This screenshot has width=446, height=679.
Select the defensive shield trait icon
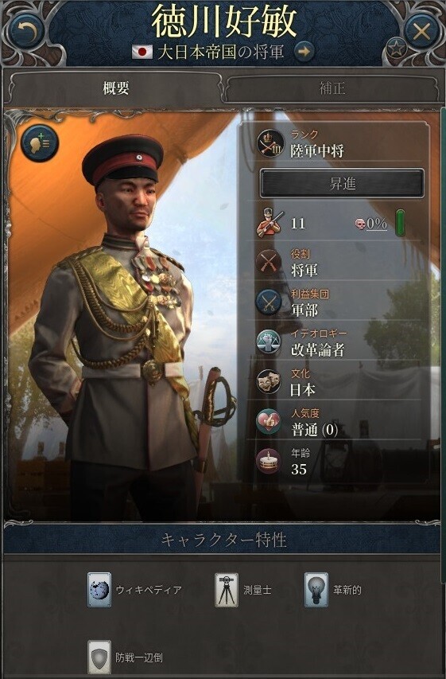[99, 658]
